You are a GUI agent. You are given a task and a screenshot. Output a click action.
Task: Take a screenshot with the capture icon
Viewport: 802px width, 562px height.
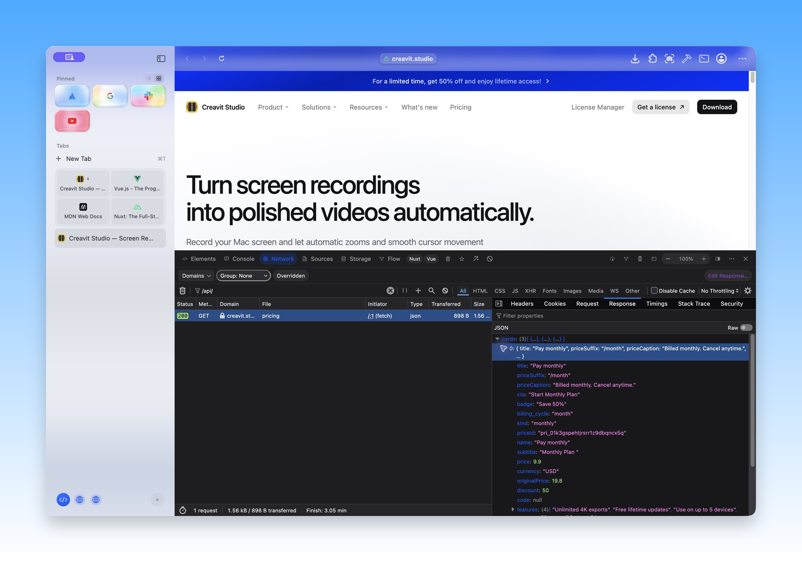point(670,59)
